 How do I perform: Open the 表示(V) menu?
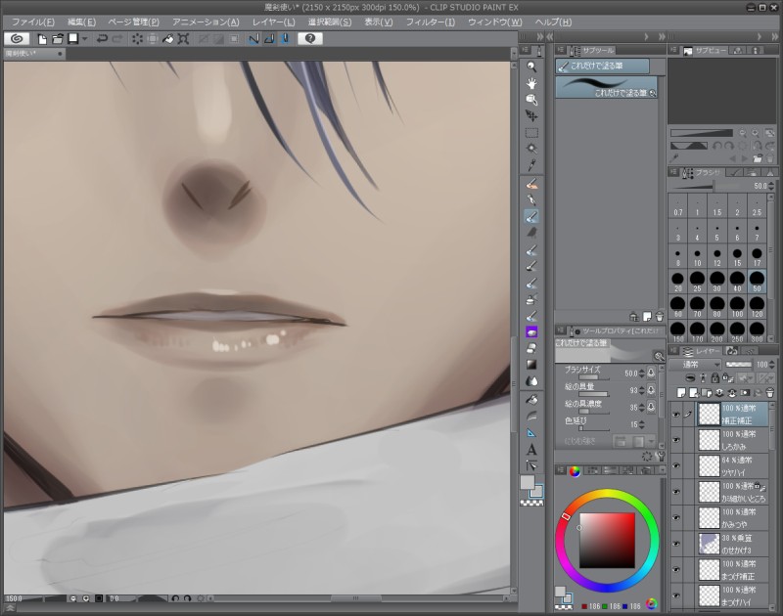[x=378, y=22]
